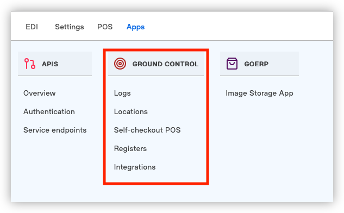Click the GROUND CONTROL heading text
The width and height of the screenshot is (344, 213).
165,64
